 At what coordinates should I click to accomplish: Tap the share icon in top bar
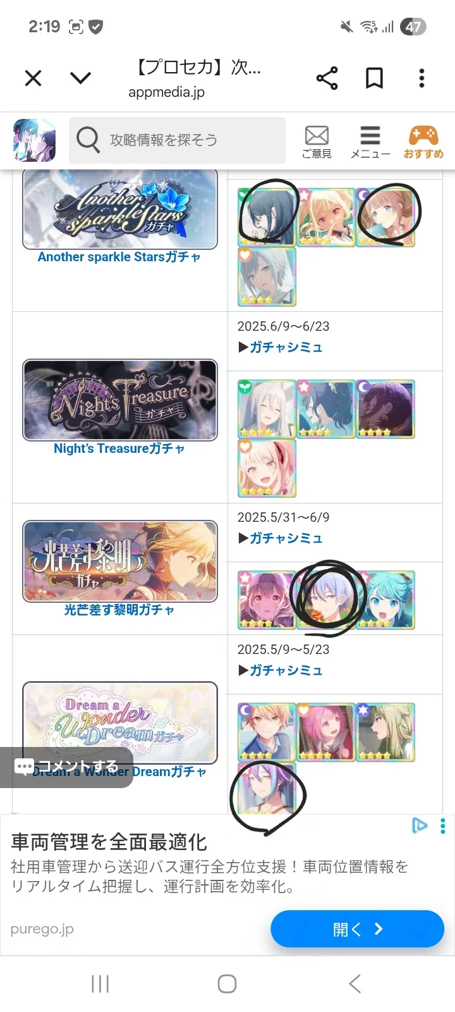click(x=327, y=78)
